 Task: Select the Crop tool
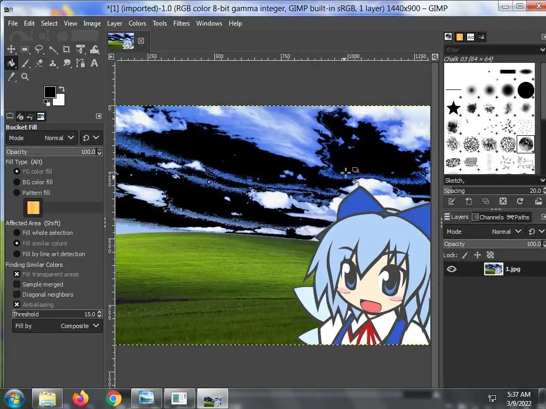click(x=67, y=50)
